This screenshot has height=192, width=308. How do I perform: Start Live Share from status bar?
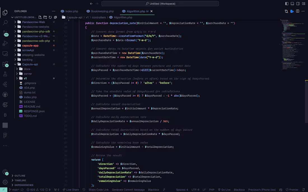coord(71,190)
